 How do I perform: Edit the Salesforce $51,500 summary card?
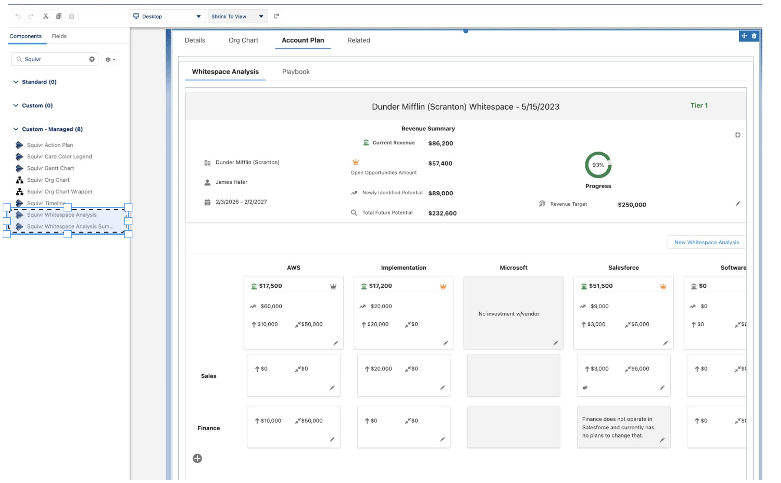click(665, 343)
